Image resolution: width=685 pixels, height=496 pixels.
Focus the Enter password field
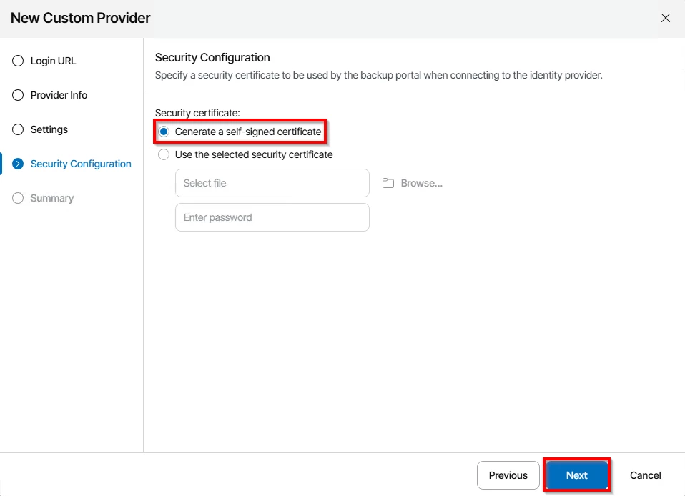pos(272,217)
